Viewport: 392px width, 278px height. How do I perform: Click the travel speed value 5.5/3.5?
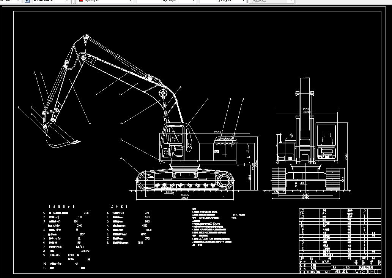pos(80,247)
